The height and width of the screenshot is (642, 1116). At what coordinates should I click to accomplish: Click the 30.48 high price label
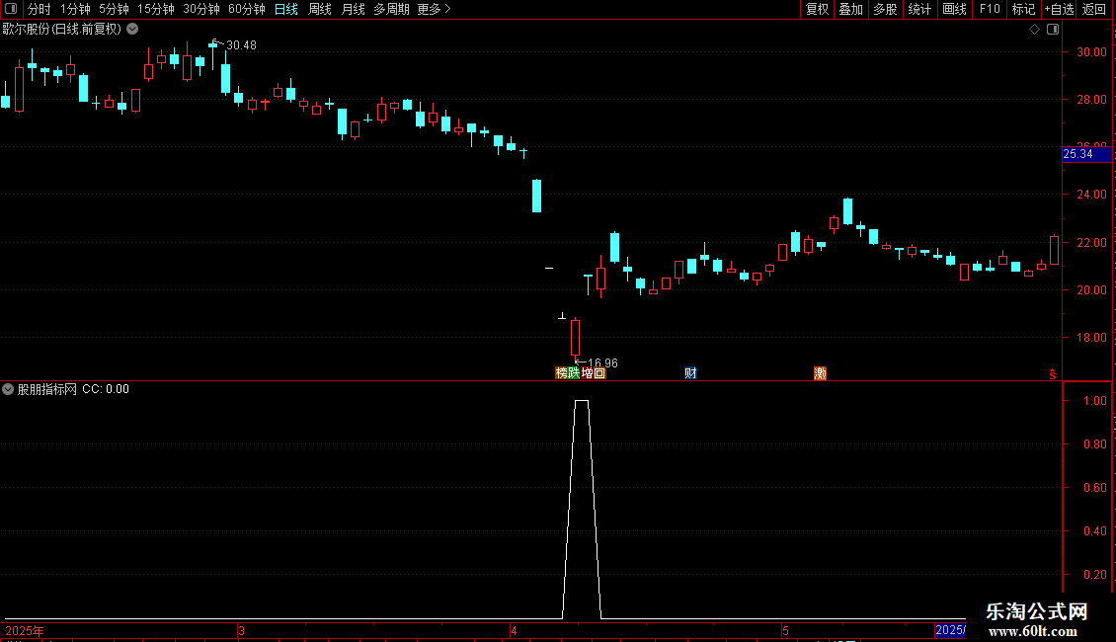pos(241,44)
